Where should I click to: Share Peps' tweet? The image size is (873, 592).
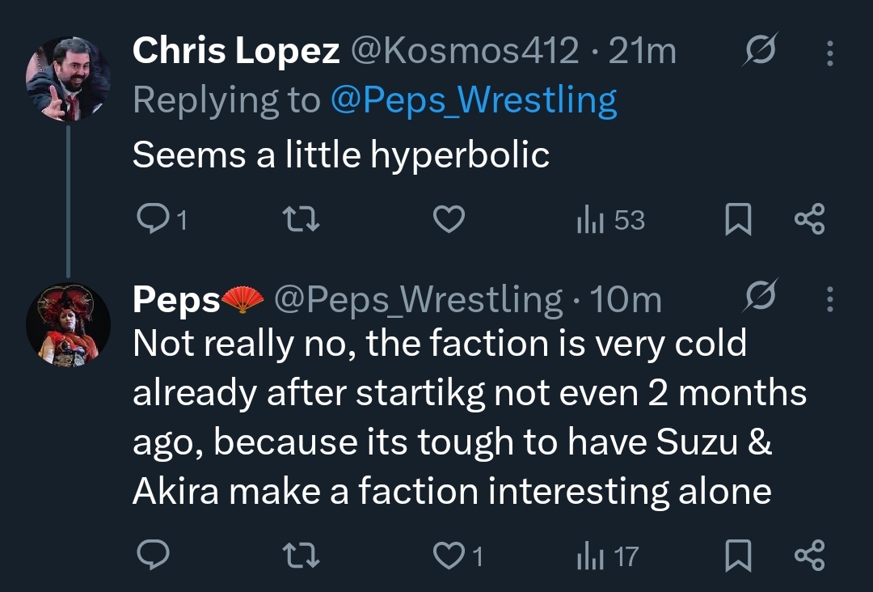pos(809,555)
